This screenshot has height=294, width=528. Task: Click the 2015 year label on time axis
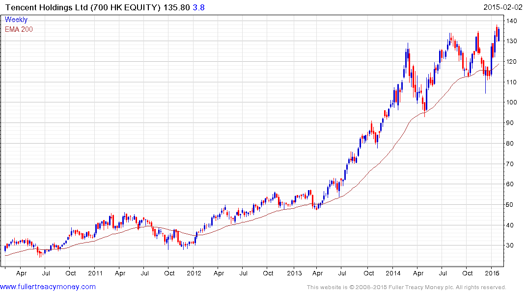click(x=492, y=273)
